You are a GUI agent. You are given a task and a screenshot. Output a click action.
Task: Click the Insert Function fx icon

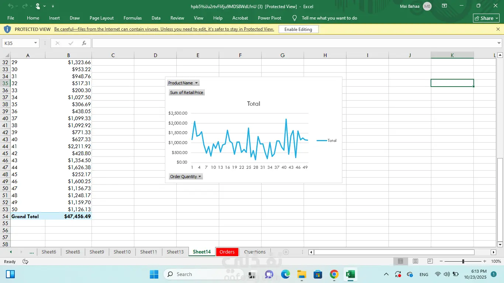tap(84, 43)
